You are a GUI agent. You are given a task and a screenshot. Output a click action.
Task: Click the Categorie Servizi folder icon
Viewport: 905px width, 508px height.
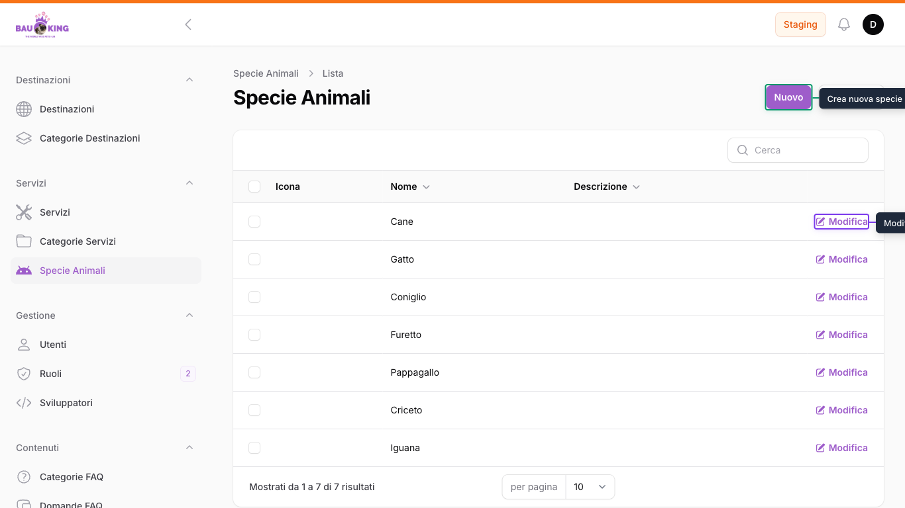click(24, 241)
